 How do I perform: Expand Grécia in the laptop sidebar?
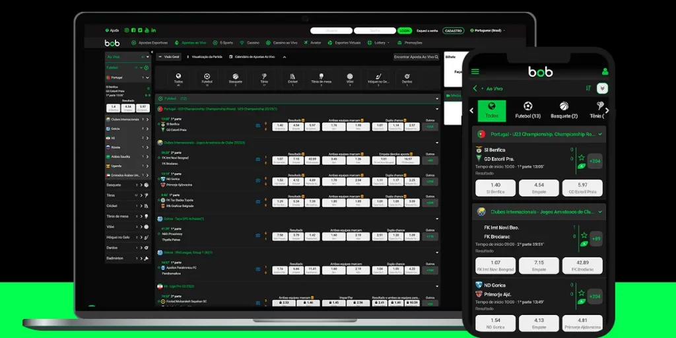pos(149,129)
